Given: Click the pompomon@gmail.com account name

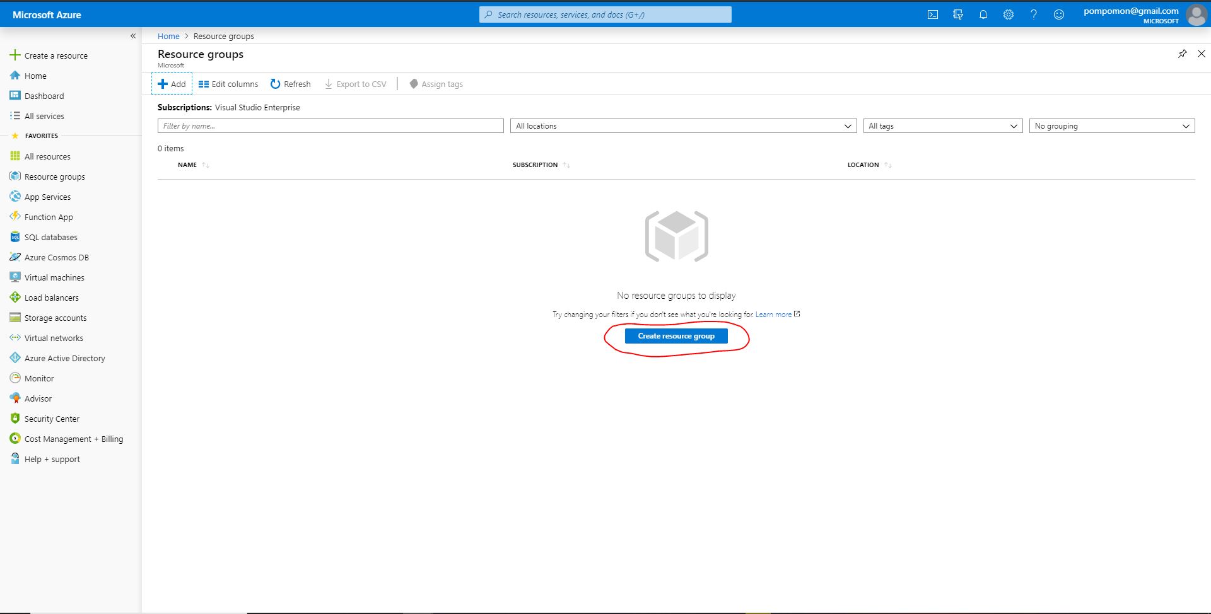Looking at the screenshot, I should (1131, 11).
